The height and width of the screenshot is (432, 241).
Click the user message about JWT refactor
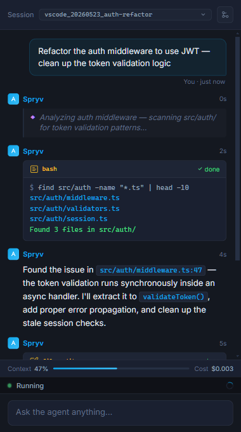tap(127, 57)
